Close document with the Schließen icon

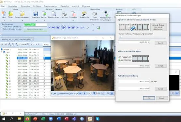click(73, 14)
